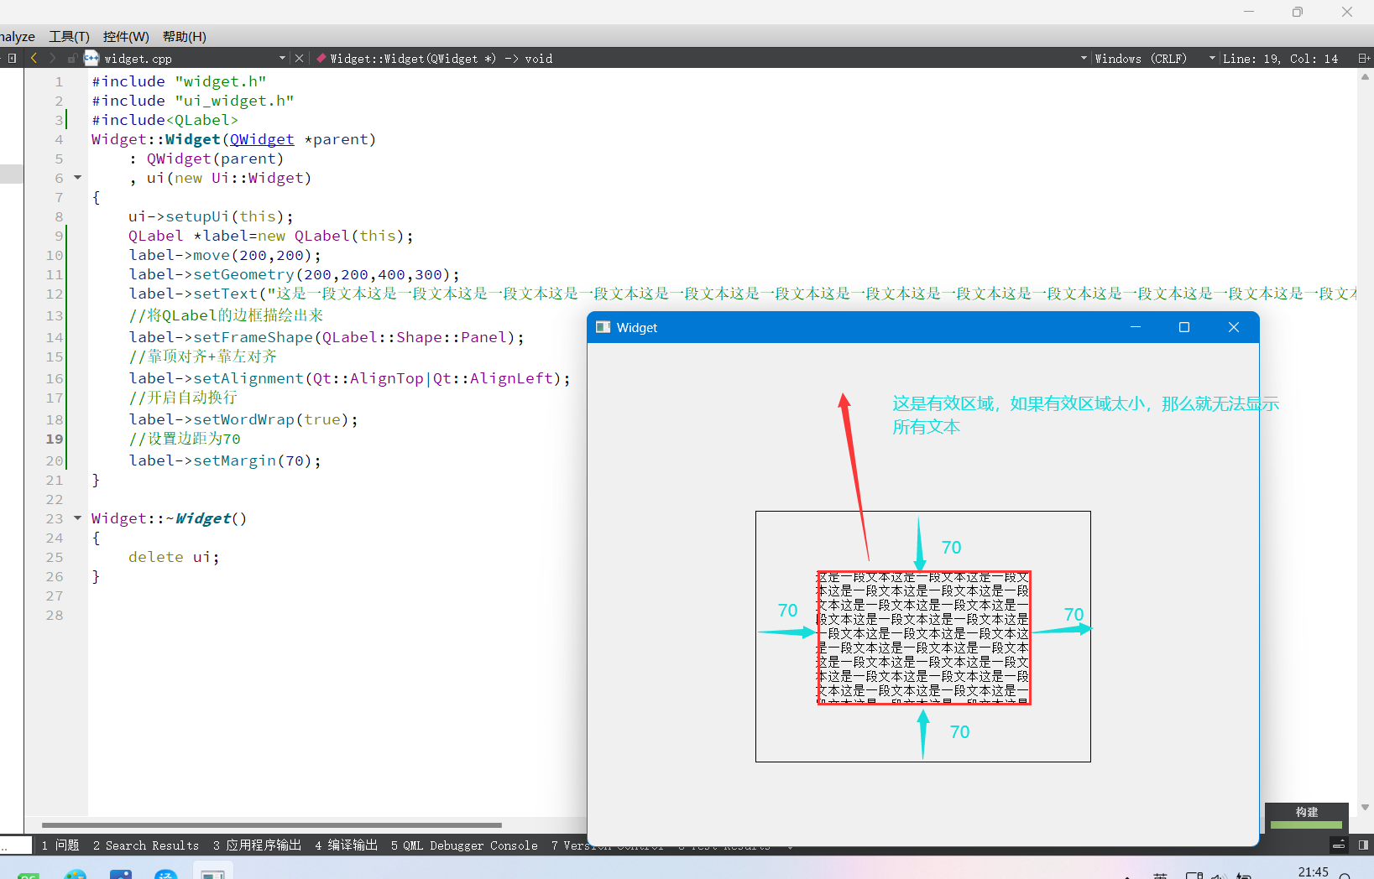Click the QWidget link in the constructor
This screenshot has height=879, width=1374.
[x=262, y=139]
